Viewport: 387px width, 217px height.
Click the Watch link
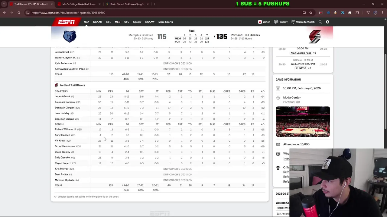[264, 22]
